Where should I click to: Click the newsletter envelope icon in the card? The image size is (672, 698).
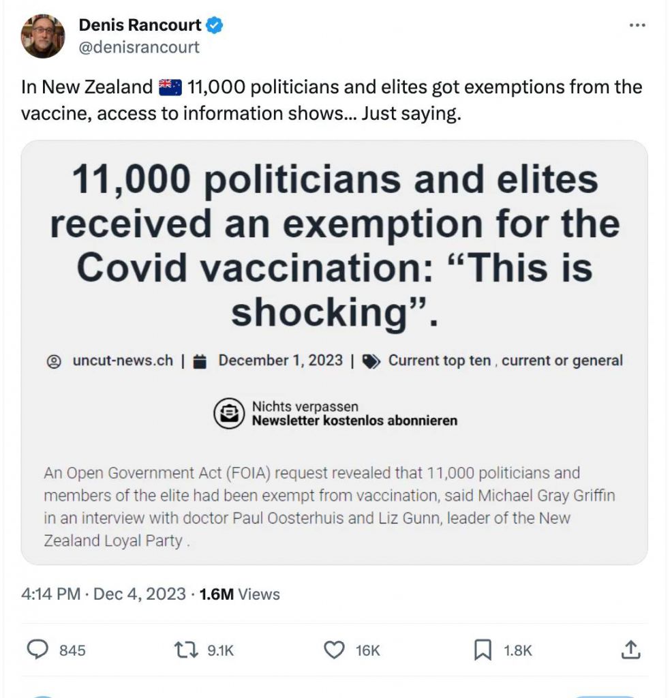(x=228, y=414)
